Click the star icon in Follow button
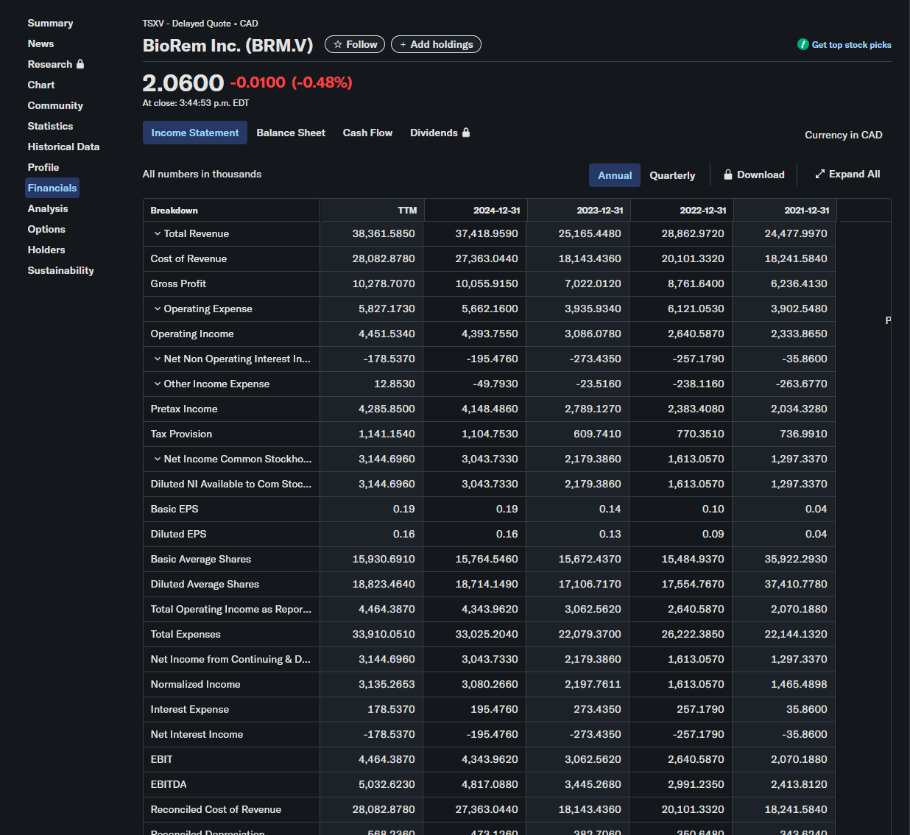Viewport: 910px width, 835px height. (338, 45)
